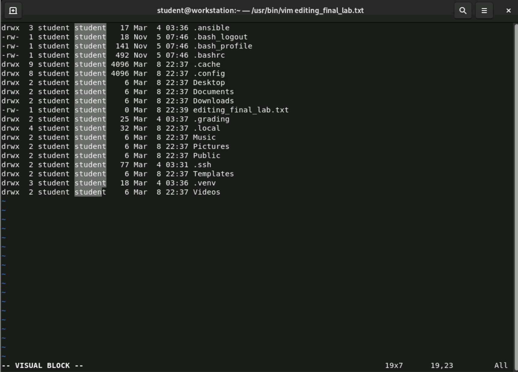This screenshot has width=518, height=372.
Task: Click the link count 8 on the .config row
Action: pyautogui.click(x=31, y=73)
